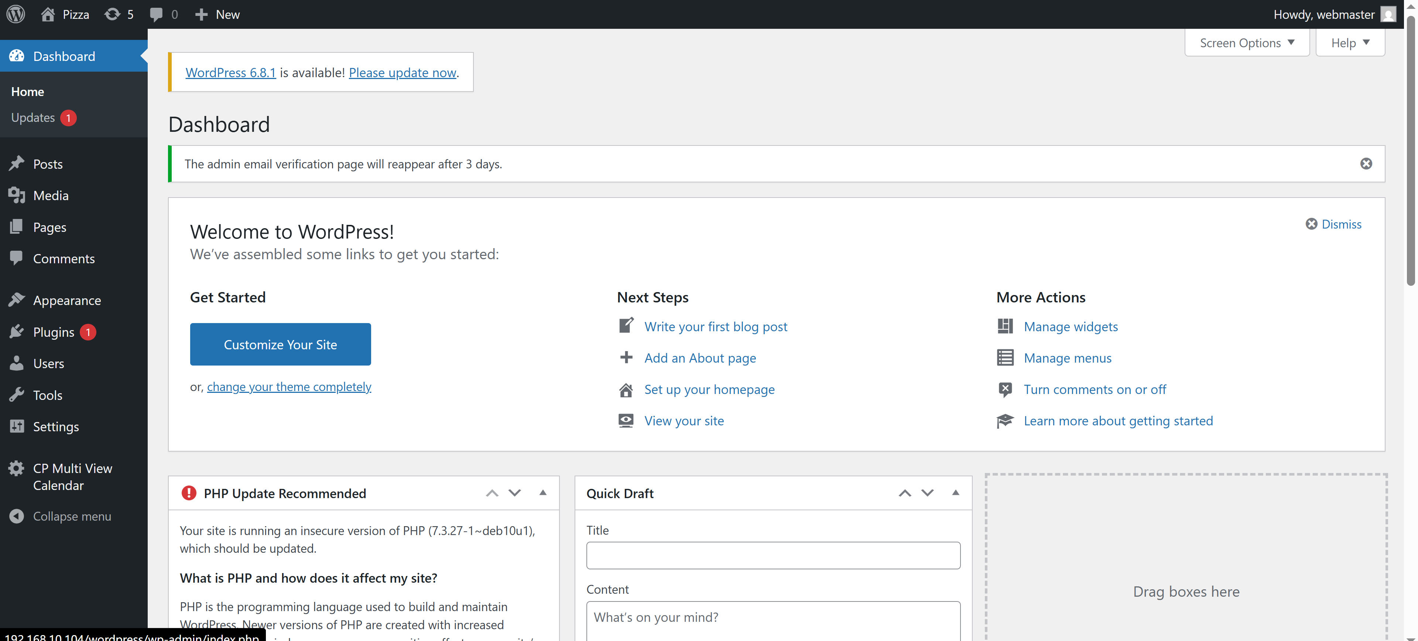The height and width of the screenshot is (641, 1418).
Task: Click the Customize Your Site button
Action: pyautogui.click(x=280, y=344)
